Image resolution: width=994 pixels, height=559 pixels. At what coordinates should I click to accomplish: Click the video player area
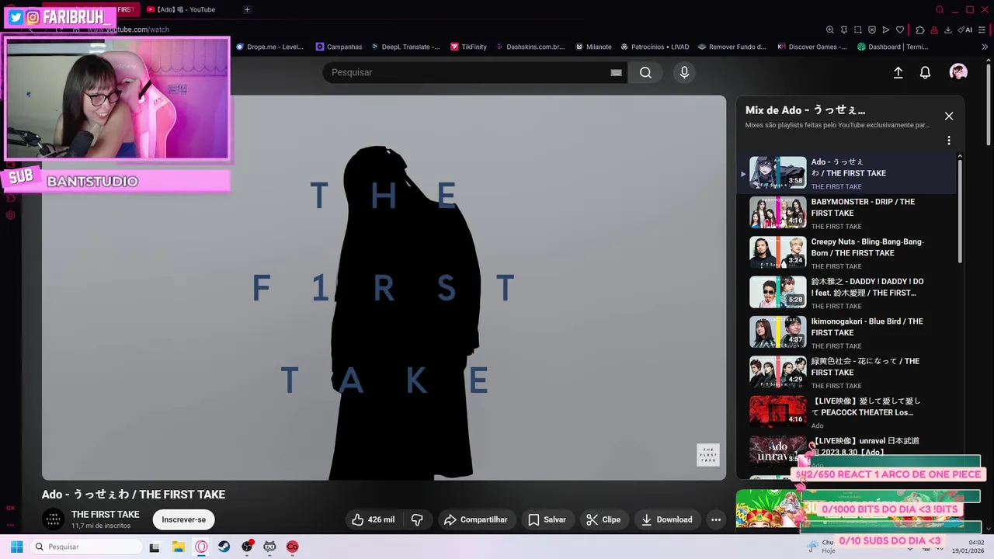(384, 287)
